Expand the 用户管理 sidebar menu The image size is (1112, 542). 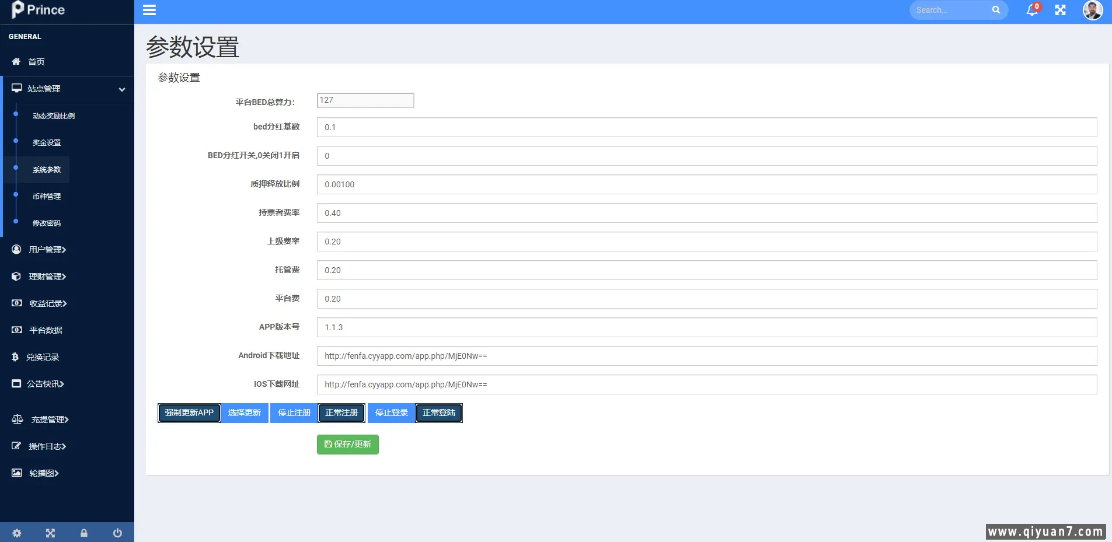pyautogui.click(x=47, y=250)
